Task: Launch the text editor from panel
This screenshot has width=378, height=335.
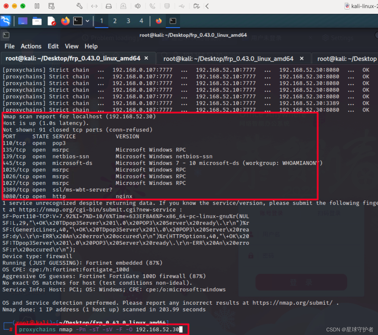Action: [51, 21]
